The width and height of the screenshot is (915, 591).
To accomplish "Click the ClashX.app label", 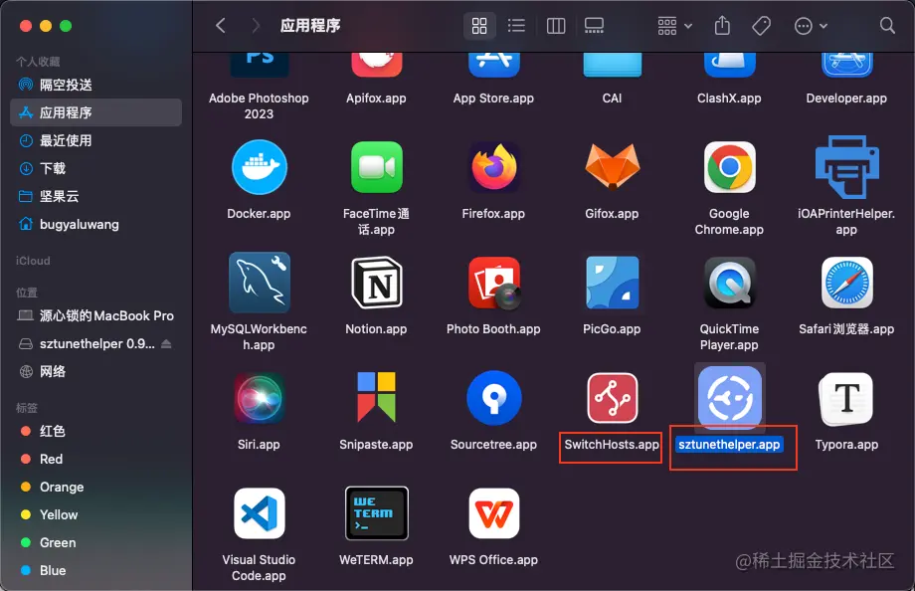I will pos(729,98).
